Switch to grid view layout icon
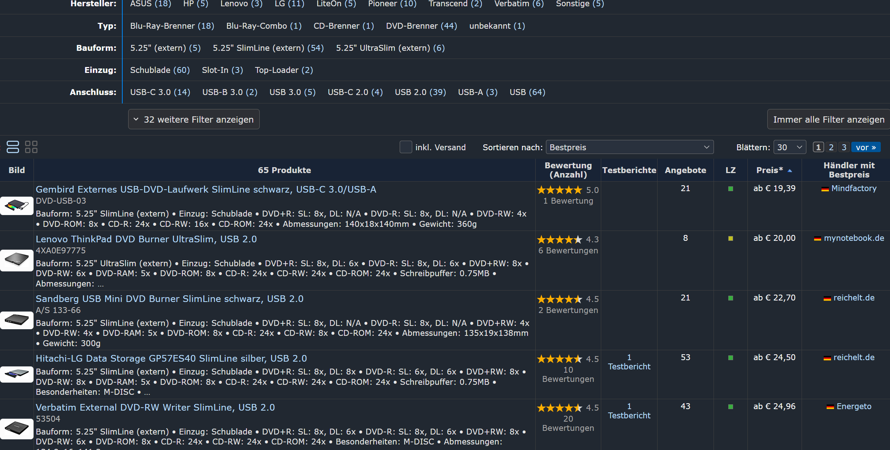 (31, 147)
